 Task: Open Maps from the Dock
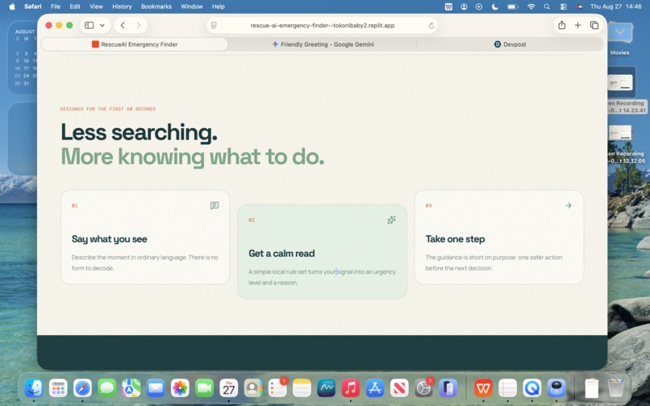pos(131,388)
